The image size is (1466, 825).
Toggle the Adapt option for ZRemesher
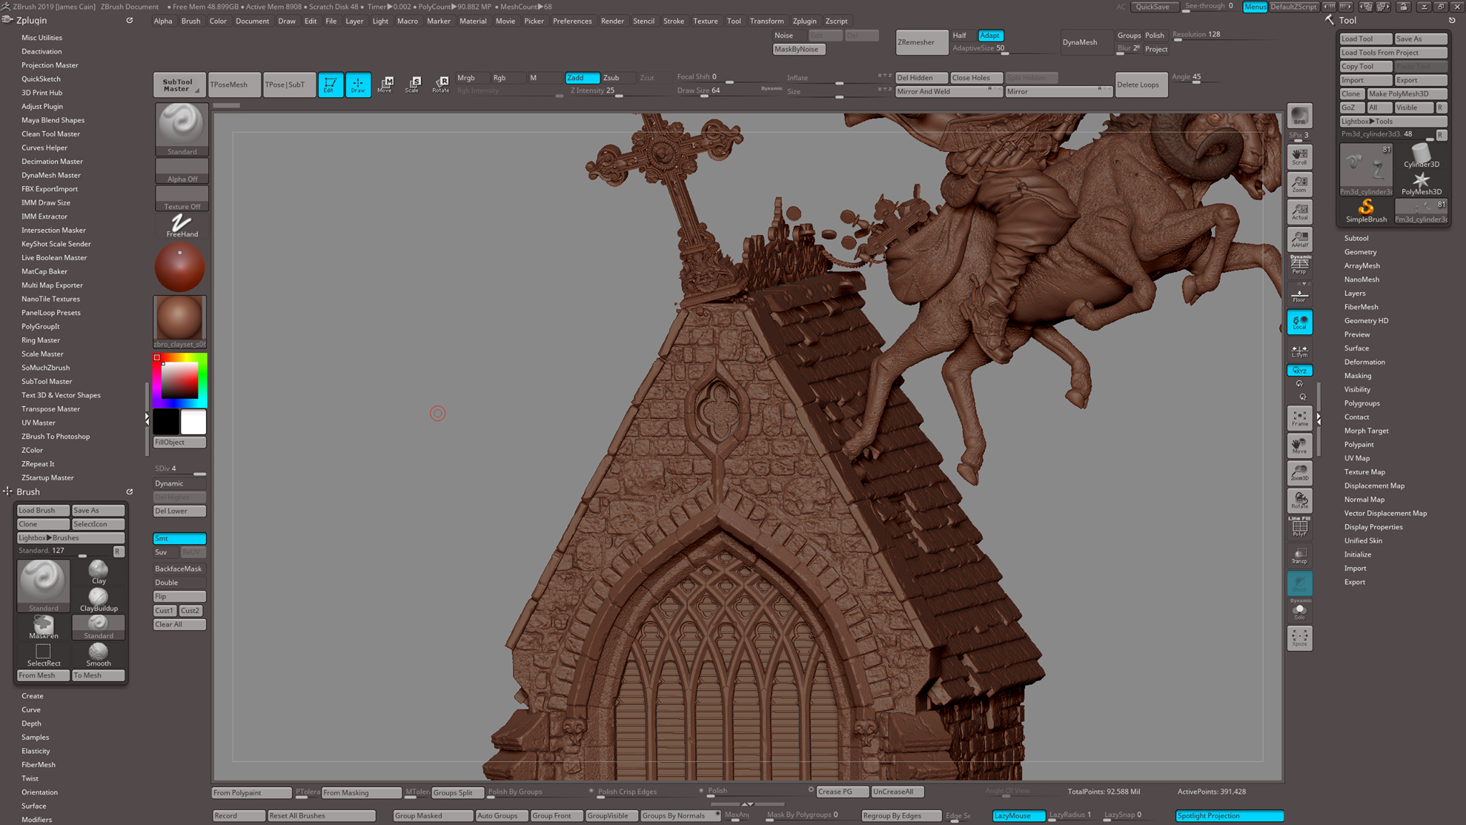pyautogui.click(x=990, y=35)
